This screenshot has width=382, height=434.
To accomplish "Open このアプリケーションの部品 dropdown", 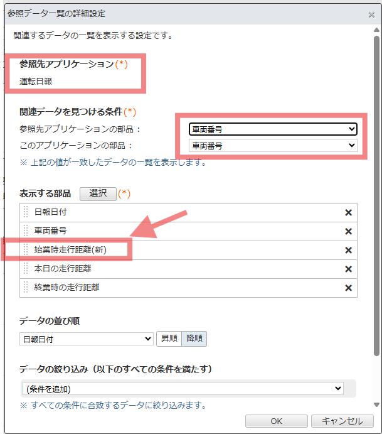I will coord(273,146).
